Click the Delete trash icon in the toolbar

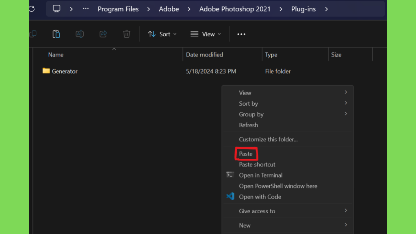(127, 34)
